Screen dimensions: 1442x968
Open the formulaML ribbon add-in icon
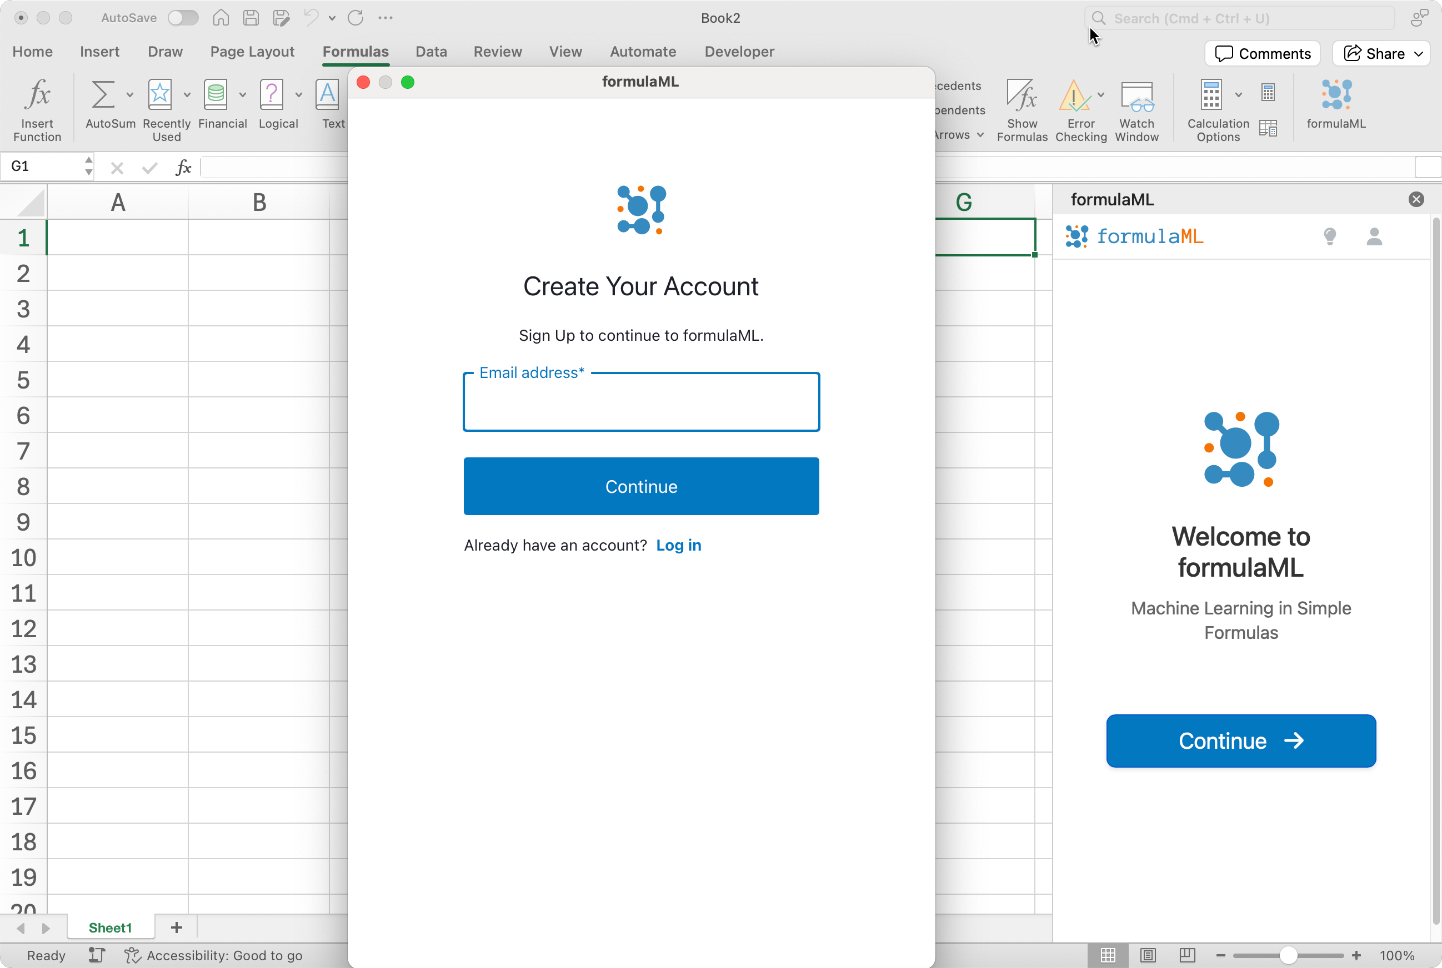pyautogui.click(x=1336, y=95)
